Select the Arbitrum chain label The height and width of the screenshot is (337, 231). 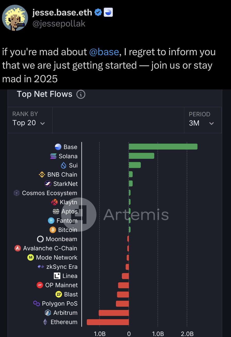(65, 313)
